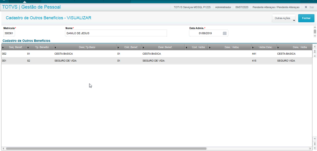The image size is (317, 151).
Task: Select the row with Seq. Benef 001
Action: click(x=157, y=61)
